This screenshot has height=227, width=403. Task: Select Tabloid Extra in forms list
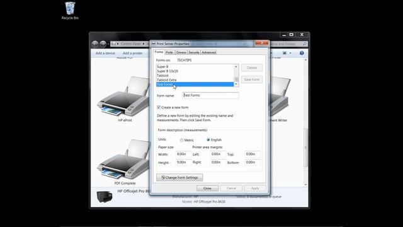click(195, 80)
